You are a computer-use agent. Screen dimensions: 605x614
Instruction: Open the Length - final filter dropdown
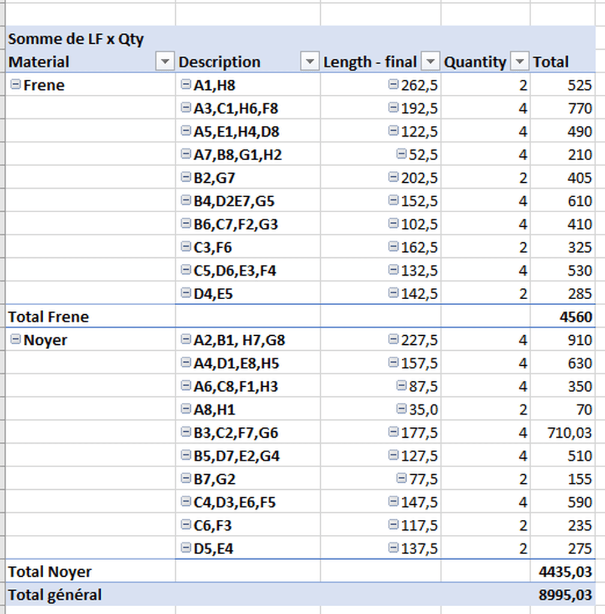coord(431,62)
